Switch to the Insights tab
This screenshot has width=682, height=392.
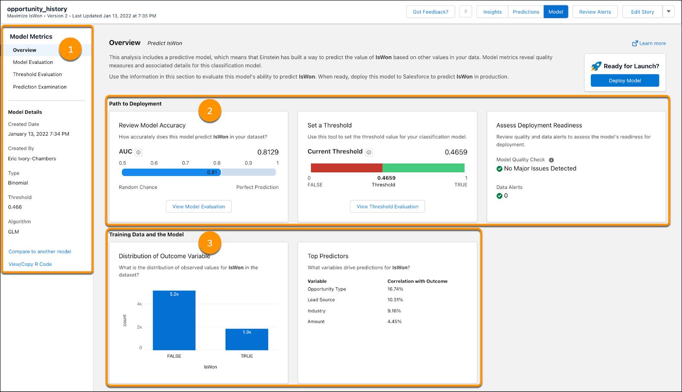(492, 12)
